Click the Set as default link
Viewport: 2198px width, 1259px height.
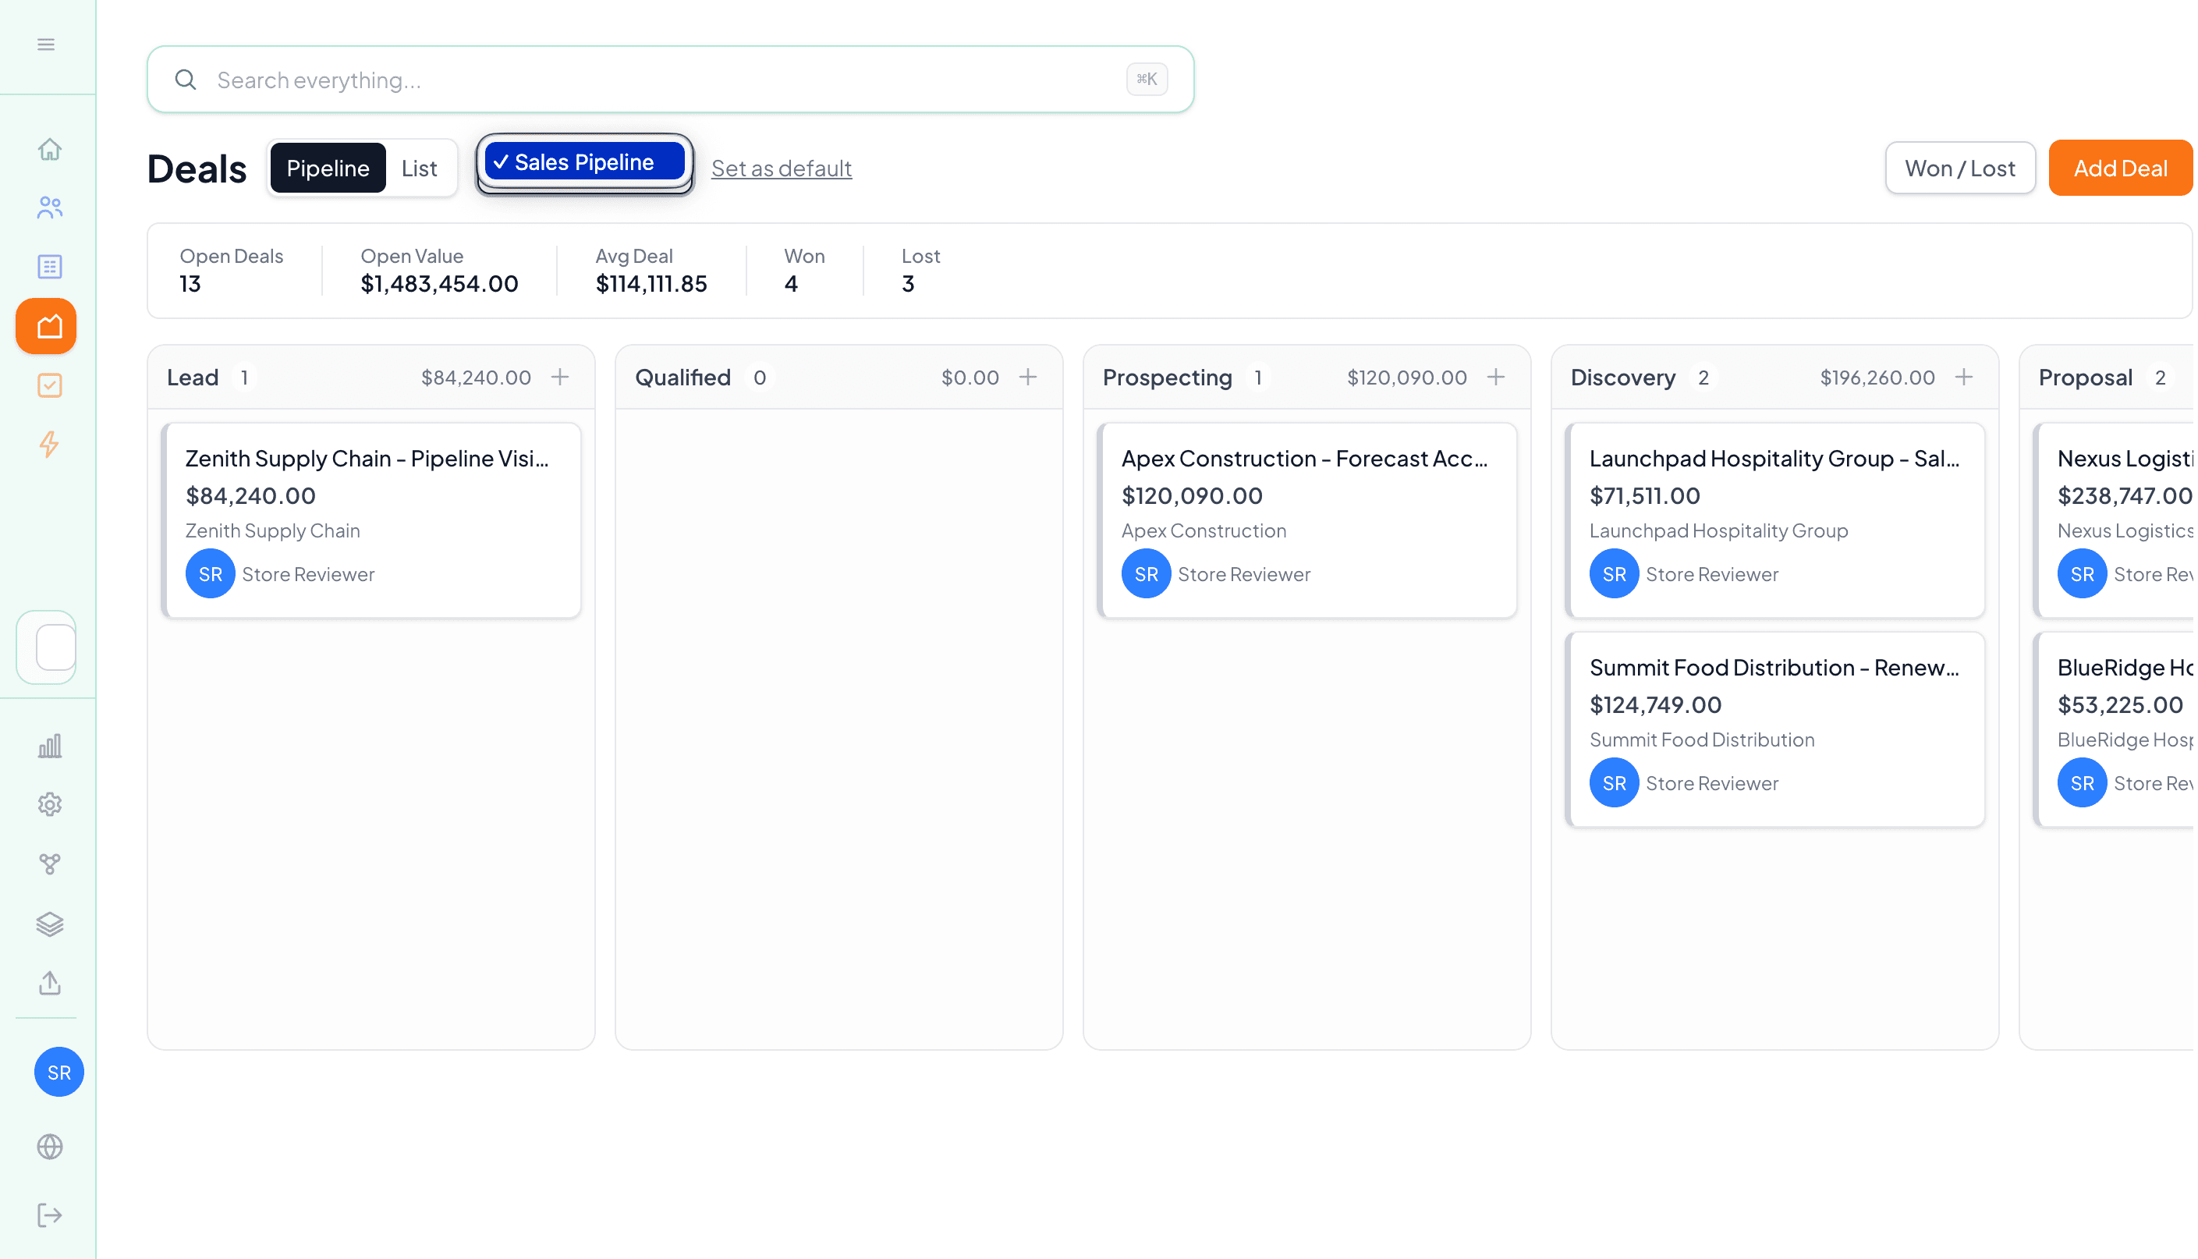(782, 168)
